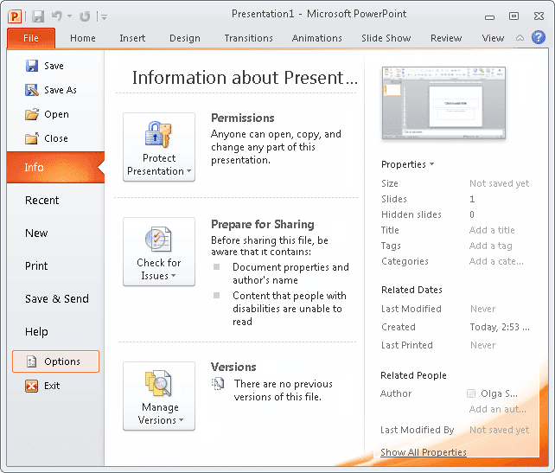Image resolution: width=555 pixels, height=473 pixels.
Task: Select the Info section
Action: (55, 168)
